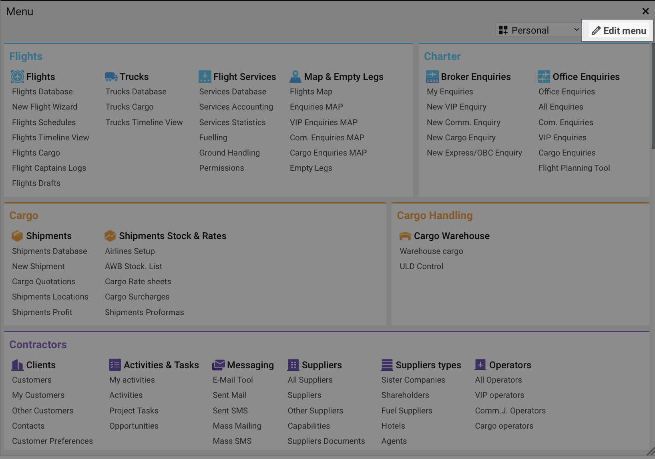This screenshot has height=459, width=655.
Task: Open the Personal menu dropdown
Action: (x=538, y=30)
